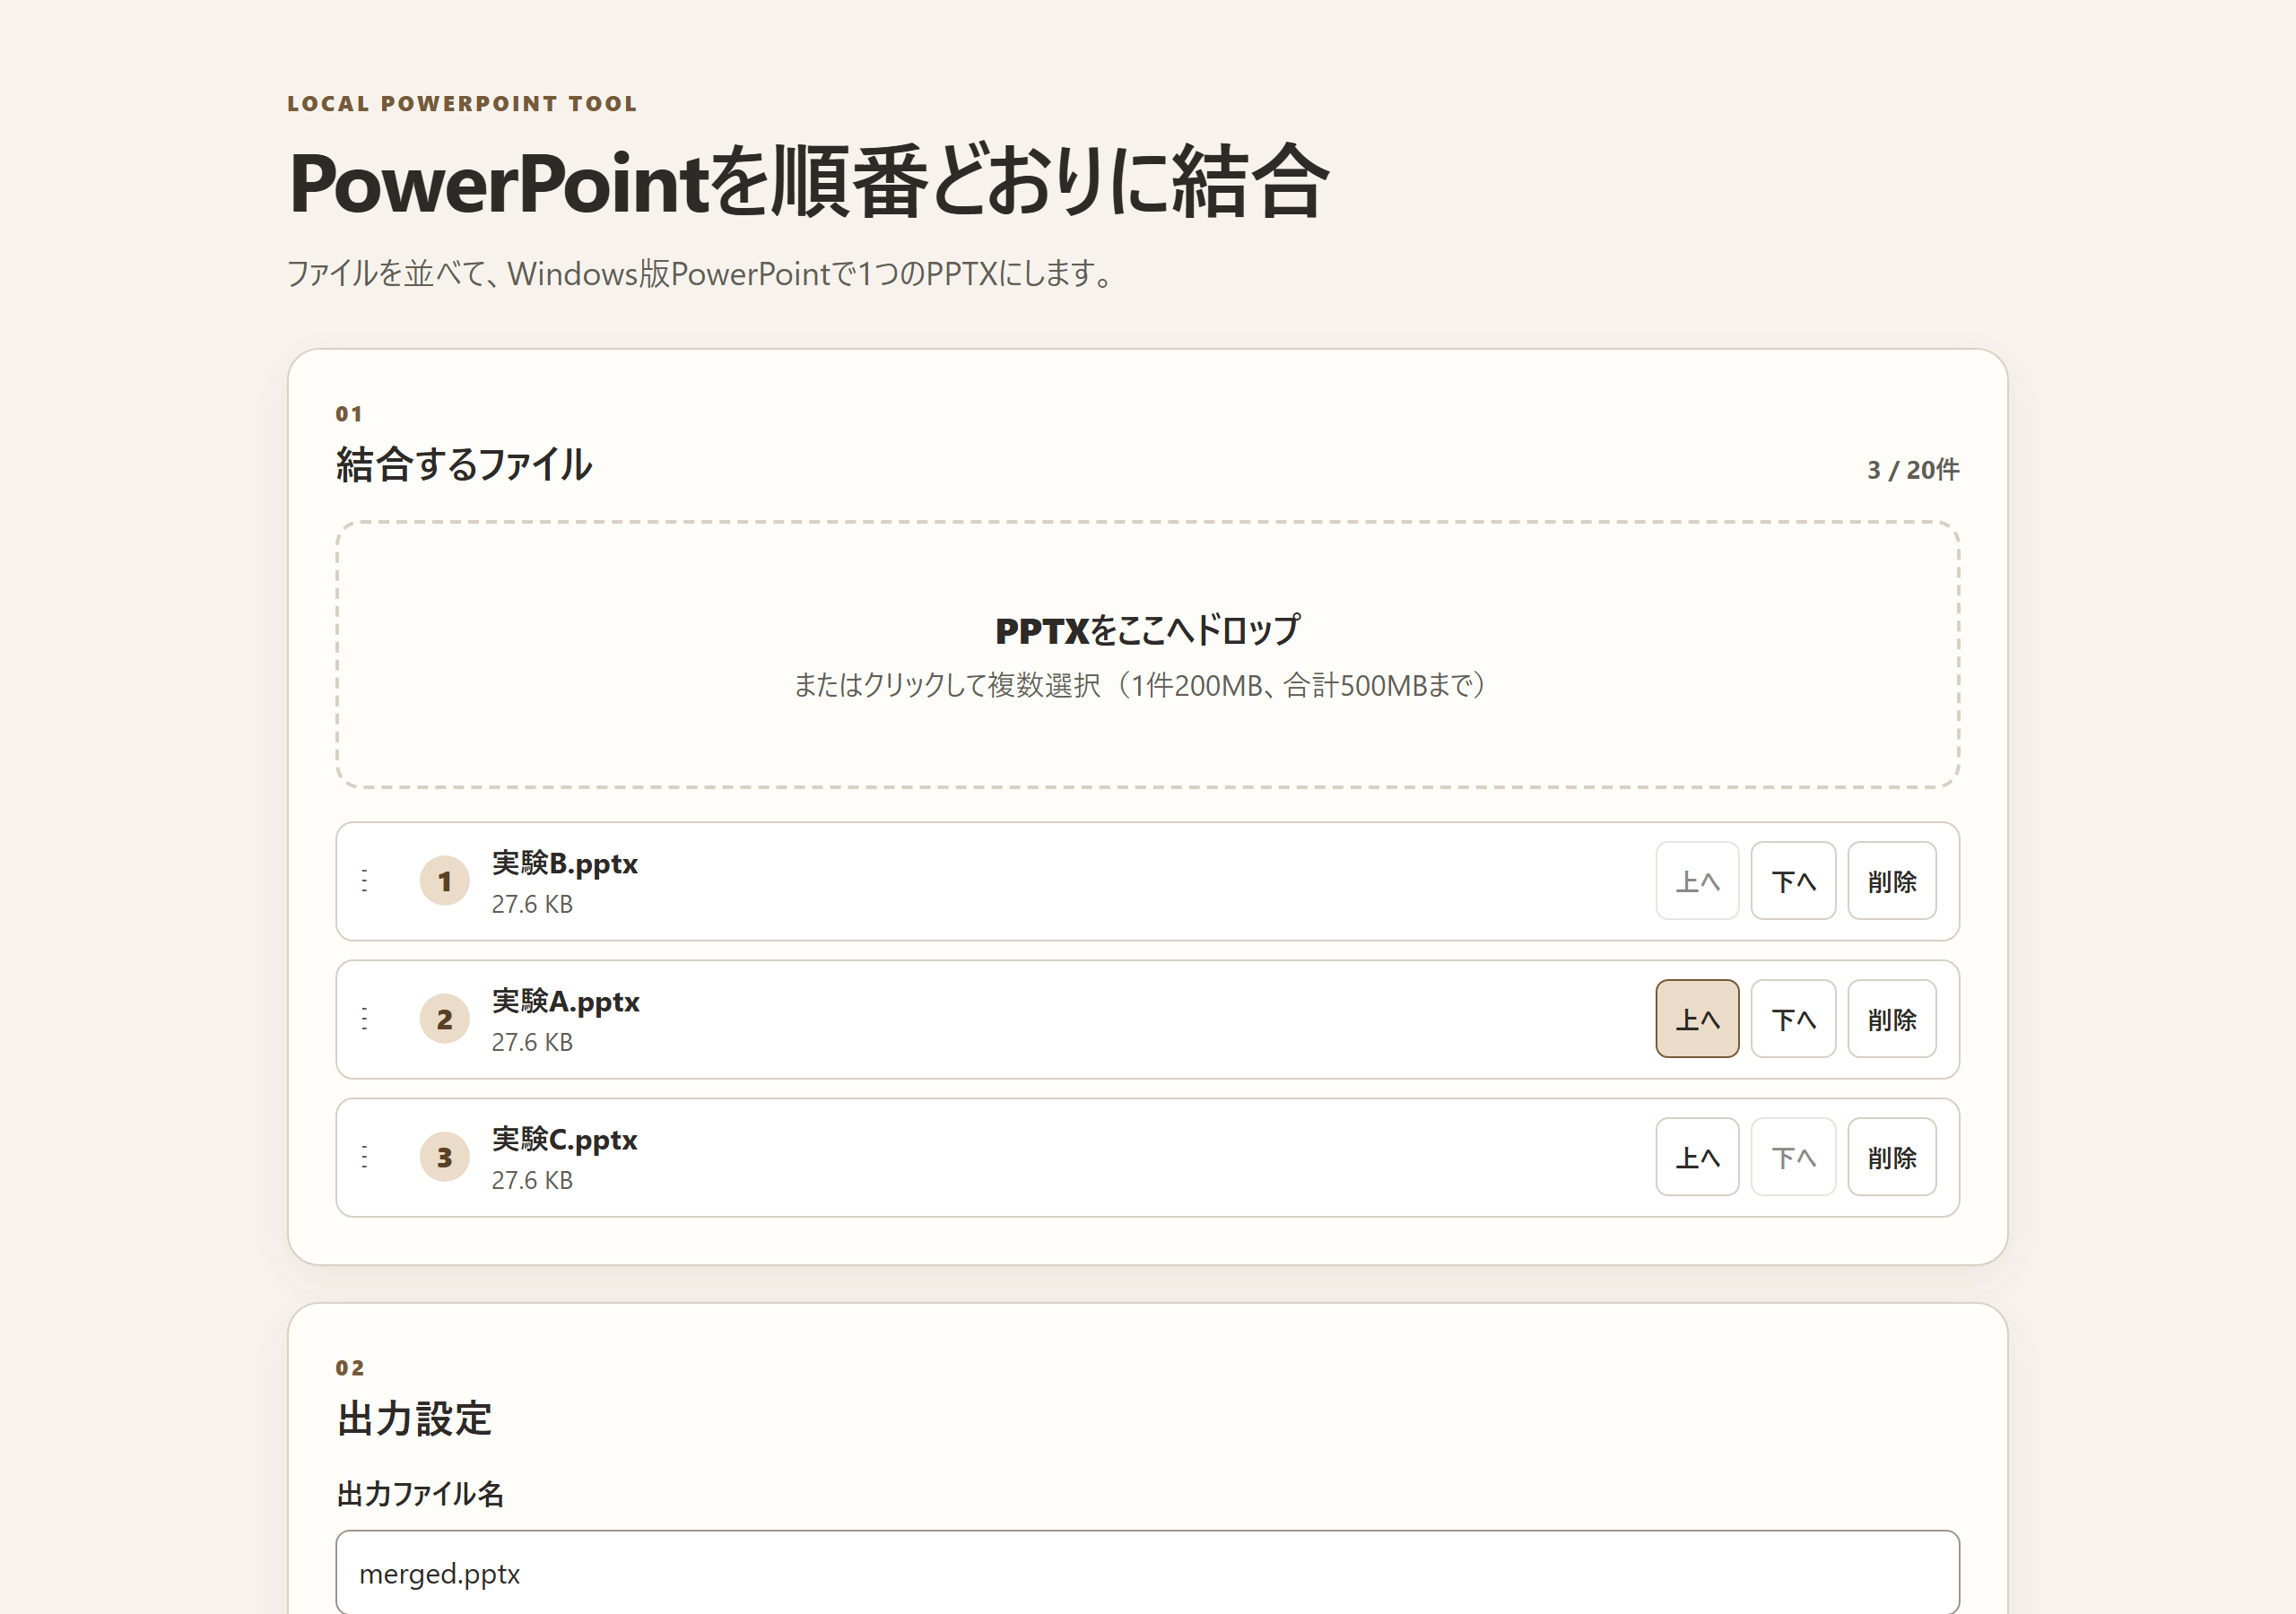Move 実験C.pptx up with 上へ
This screenshot has width=2296, height=1614.
click(1697, 1157)
